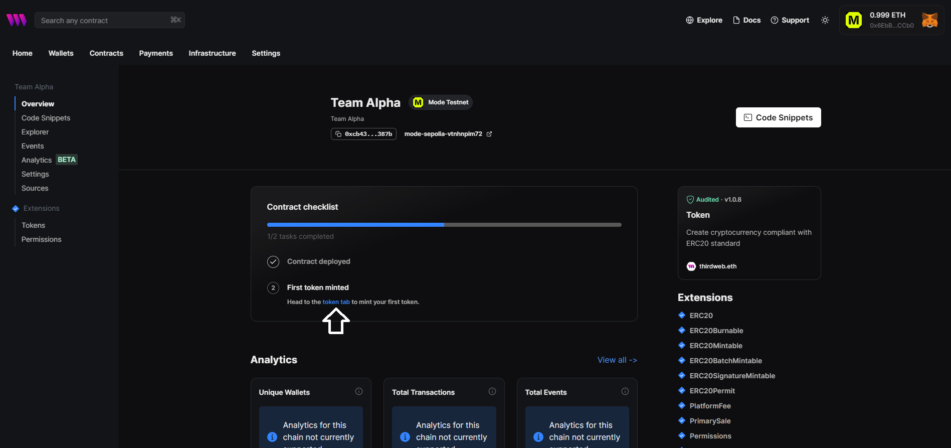The height and width of the screenshot is (448, 951).
Task: Open Permissions in the sidebar
Action: coord(42,239)
